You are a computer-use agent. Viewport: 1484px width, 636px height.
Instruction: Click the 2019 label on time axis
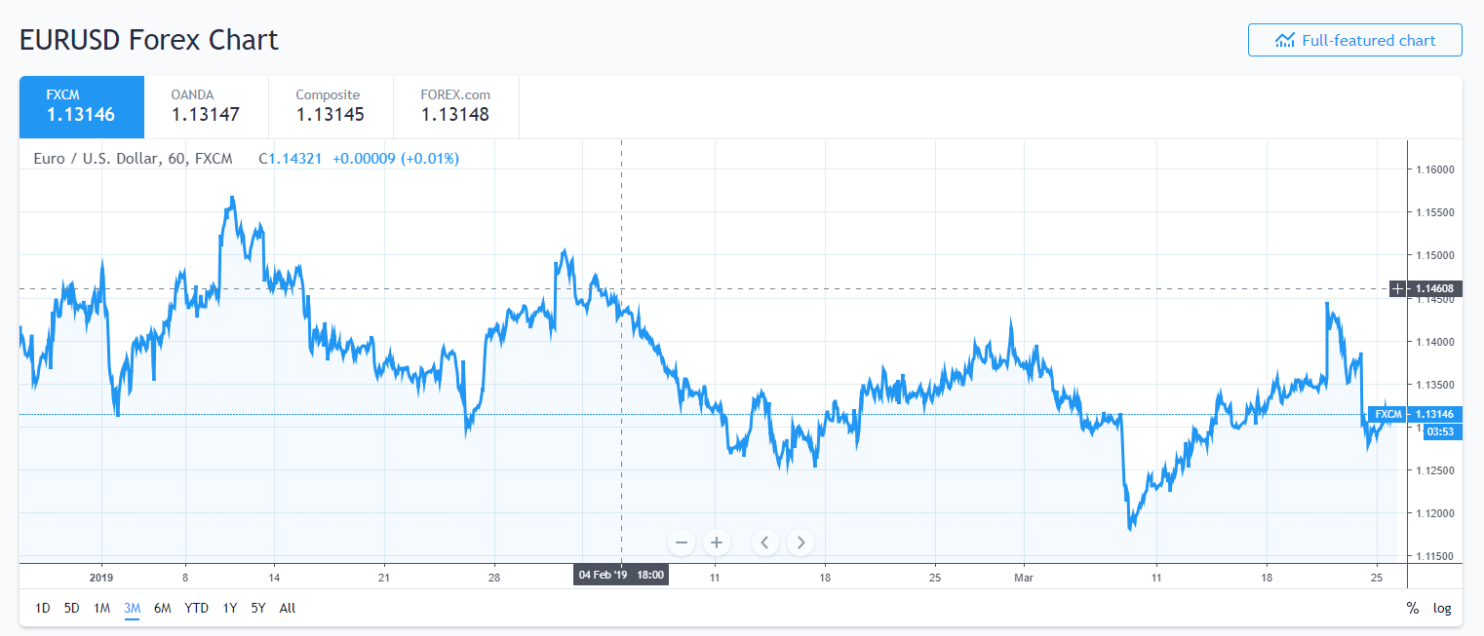coord(102,576)
